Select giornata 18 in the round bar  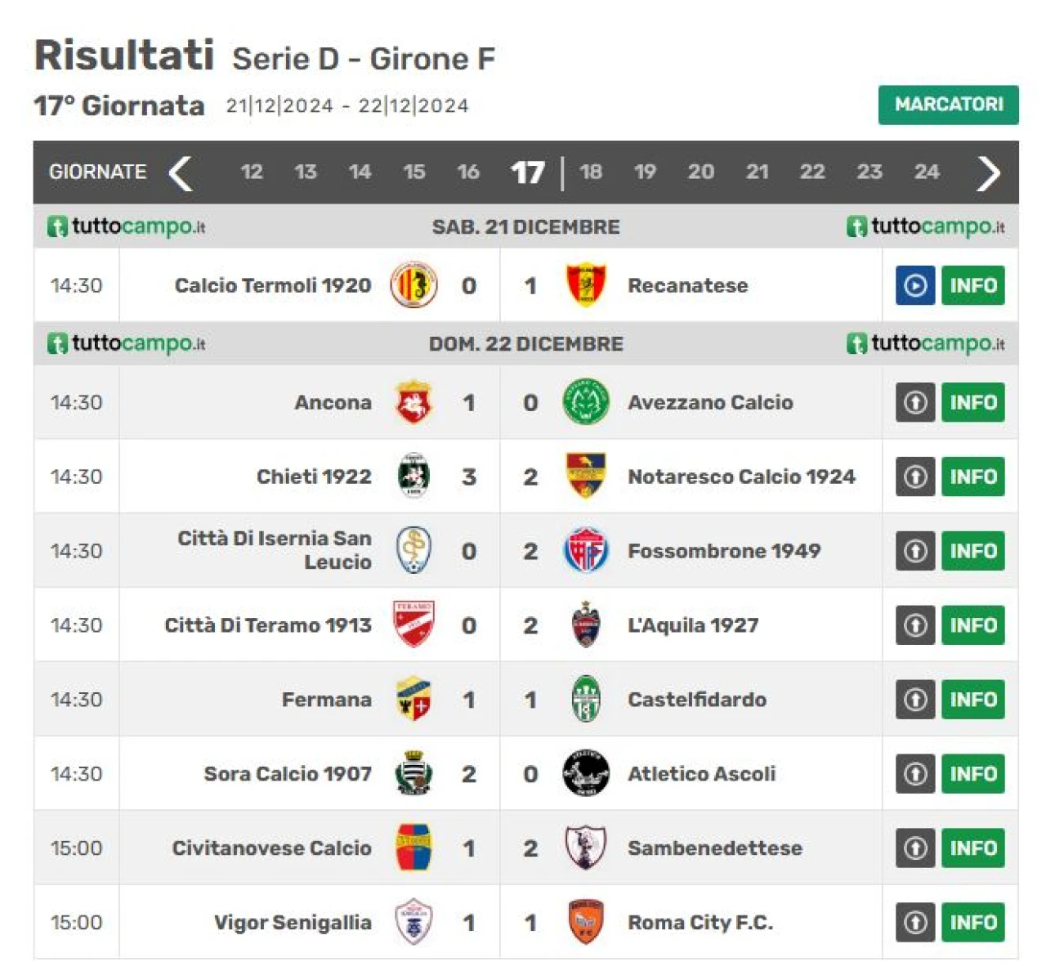click(x=591, y=172)
